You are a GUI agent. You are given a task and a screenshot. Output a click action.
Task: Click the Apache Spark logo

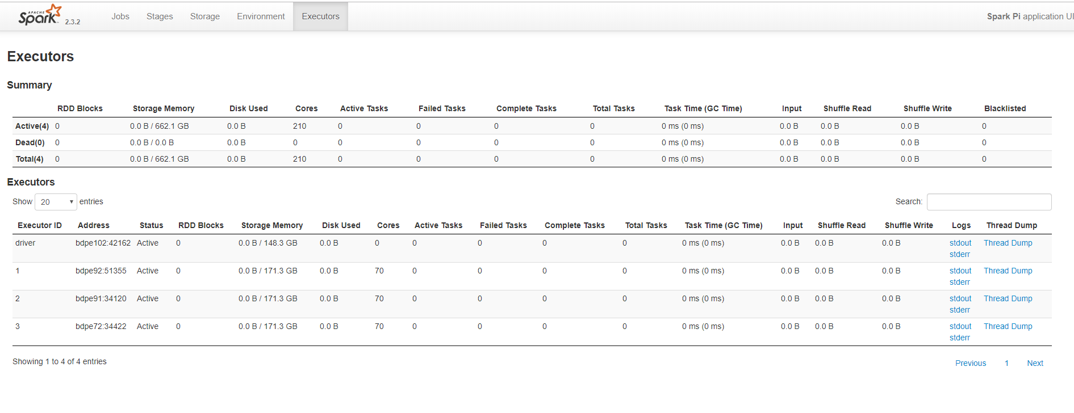(x=39, y=15)
